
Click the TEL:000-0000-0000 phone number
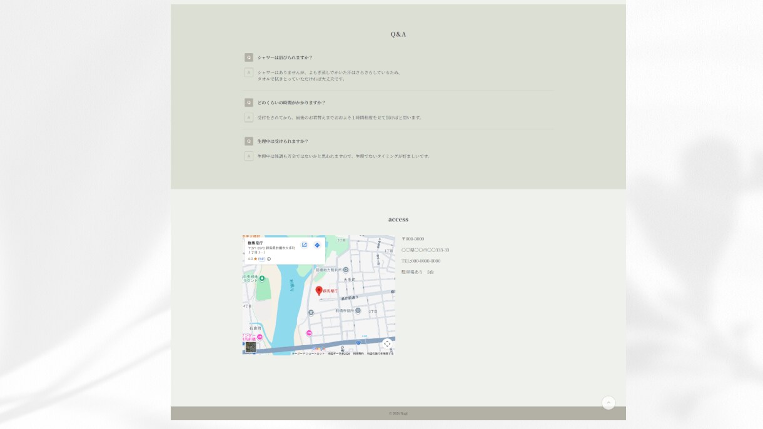click(x=421, y=261)
